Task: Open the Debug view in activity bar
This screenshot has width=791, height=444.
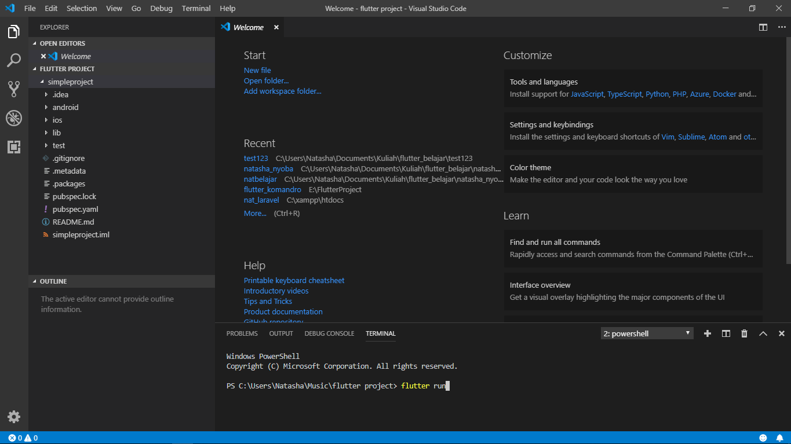Action: [x=14, y=118]
